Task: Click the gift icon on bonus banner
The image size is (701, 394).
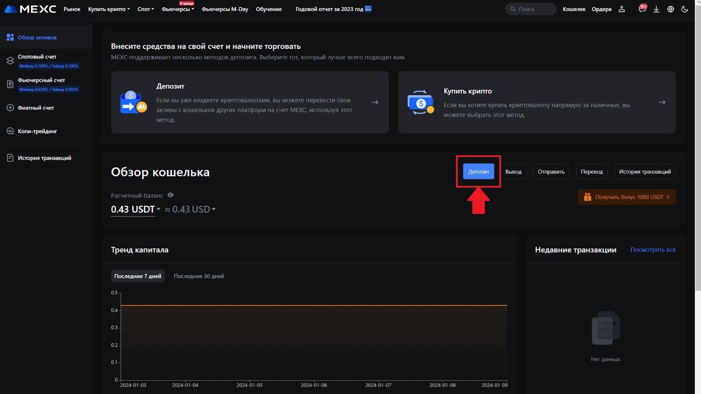Action: (588, 197)
